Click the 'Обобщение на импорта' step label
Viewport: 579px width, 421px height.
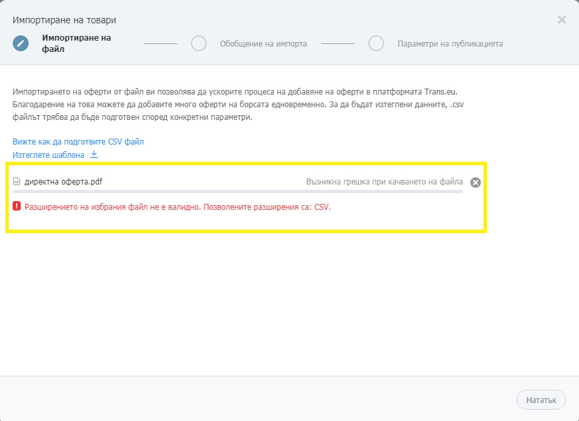[x=263, y=44]
